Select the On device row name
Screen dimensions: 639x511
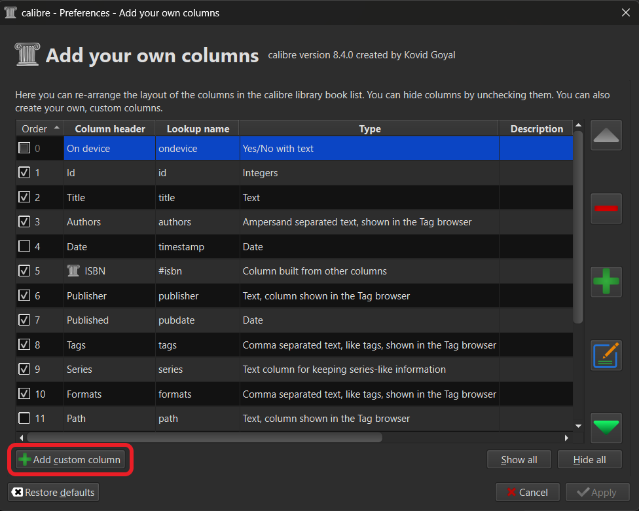[x=109, y=148]
